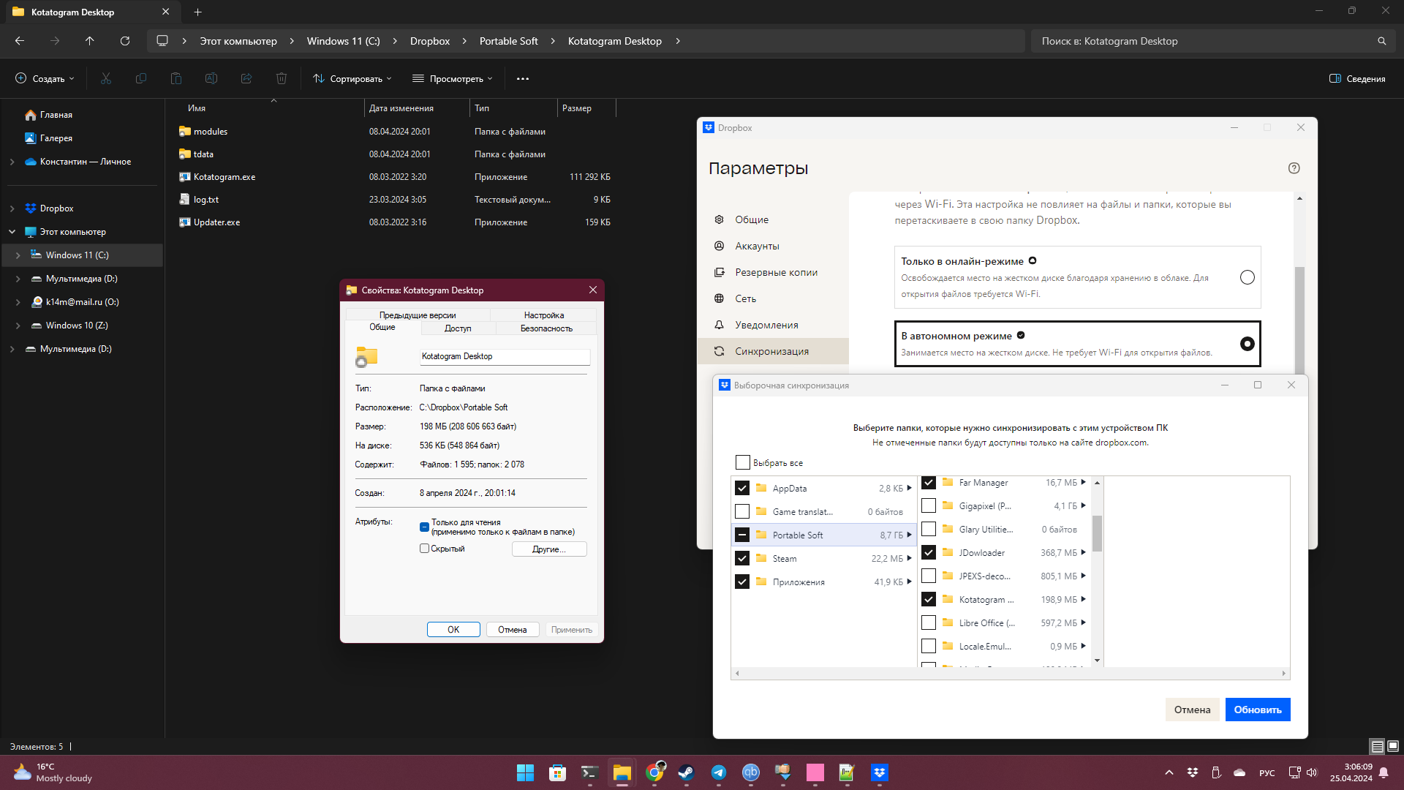Open Steam from taskbar
The height and width of the screenshot is (790, 1404).
[x=686, y=772]
